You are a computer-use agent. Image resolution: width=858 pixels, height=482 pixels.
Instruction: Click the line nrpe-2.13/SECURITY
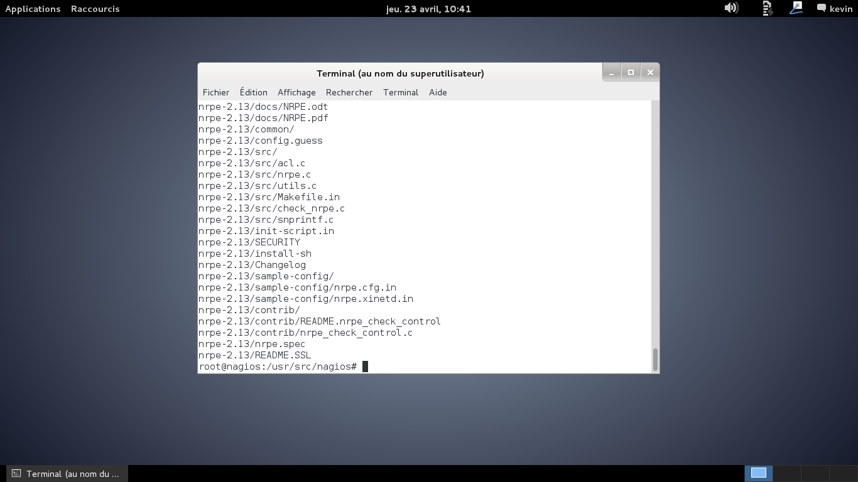point(249,242)
